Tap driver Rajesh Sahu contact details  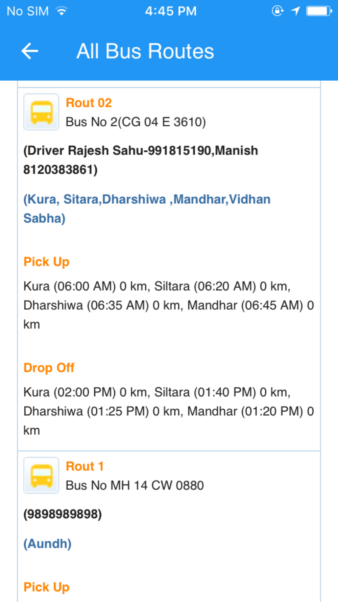140,160
